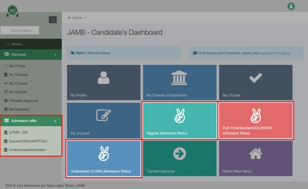Select Sanwich/NOUN/PT/DLI admission option
The height and width of the screenshot is (189, 308).
coord(28,141)
